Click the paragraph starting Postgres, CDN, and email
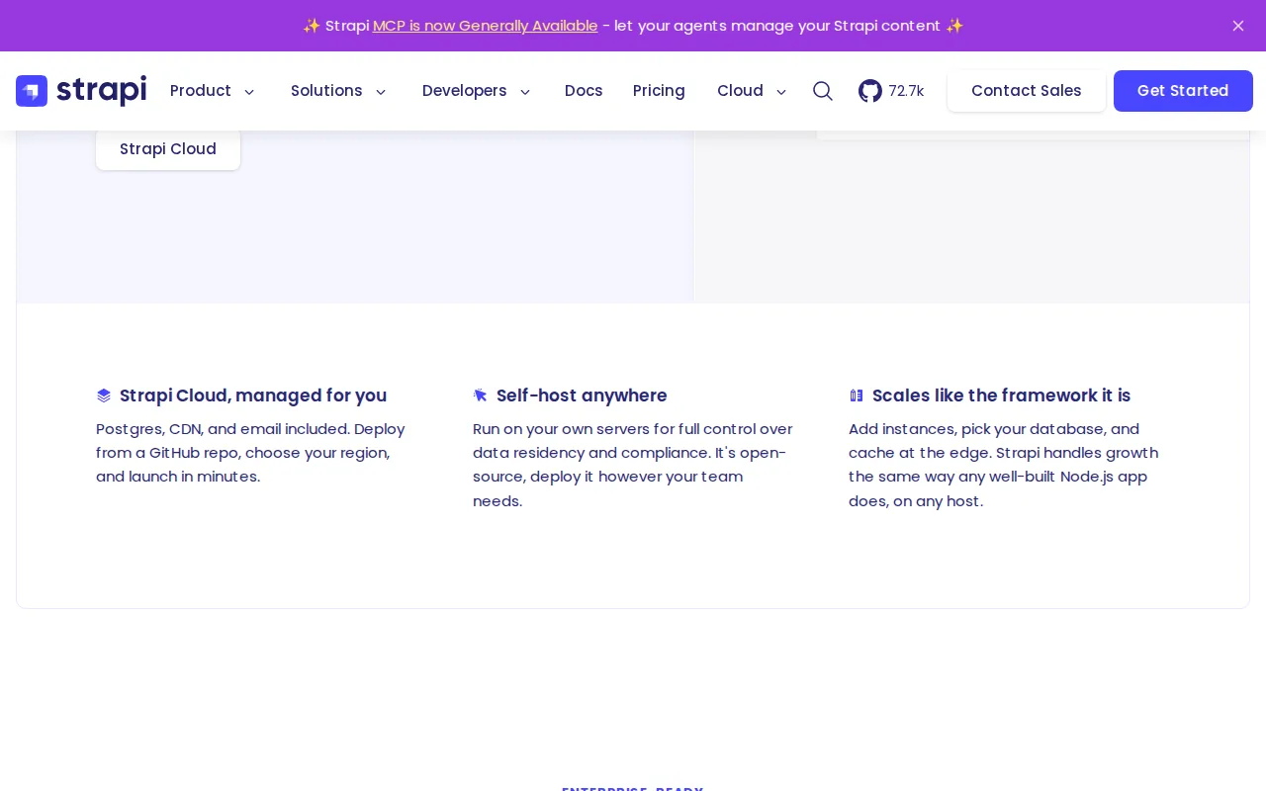This screenshot has height=791, width=1266. 251,453
